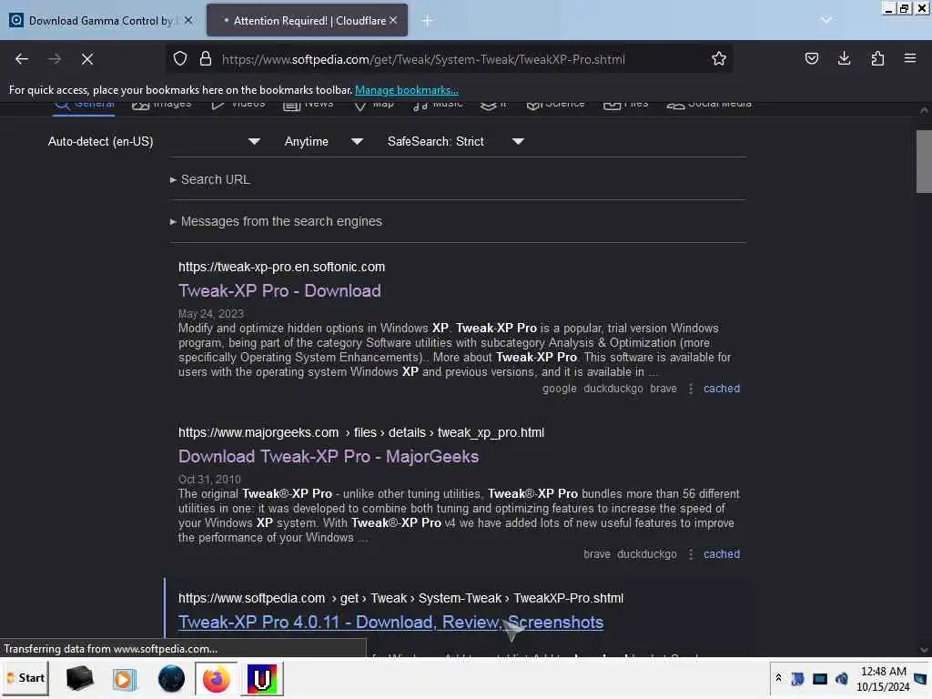Image resolution: width=932 pixels, height=699 pixels.
Task: Click the volume speaker tray icon
Action: tap(842, 679)
